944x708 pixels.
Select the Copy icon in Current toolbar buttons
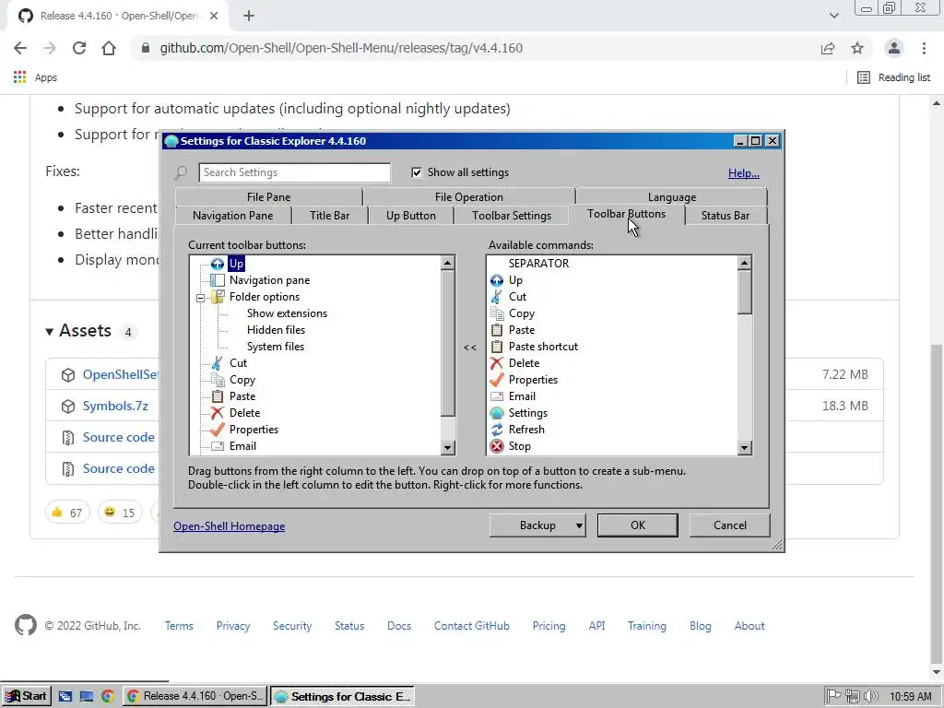click(x=218, y=380)
